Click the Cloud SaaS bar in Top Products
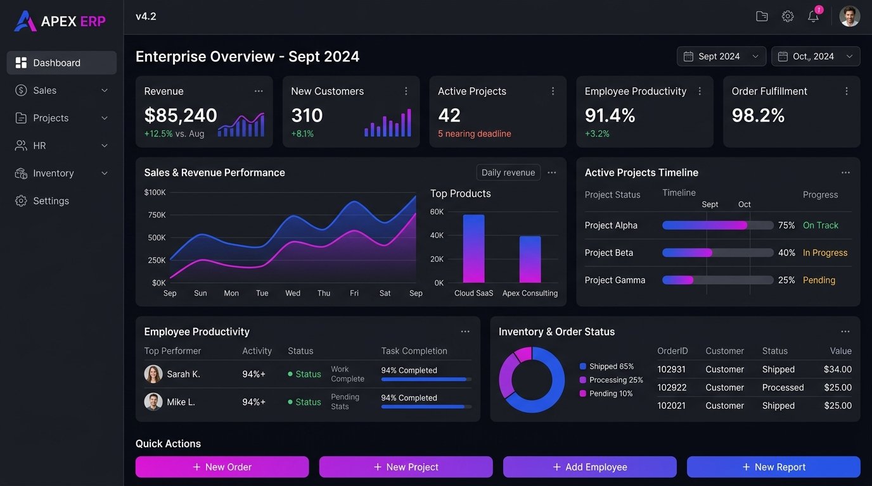 [x=474, y=249]
